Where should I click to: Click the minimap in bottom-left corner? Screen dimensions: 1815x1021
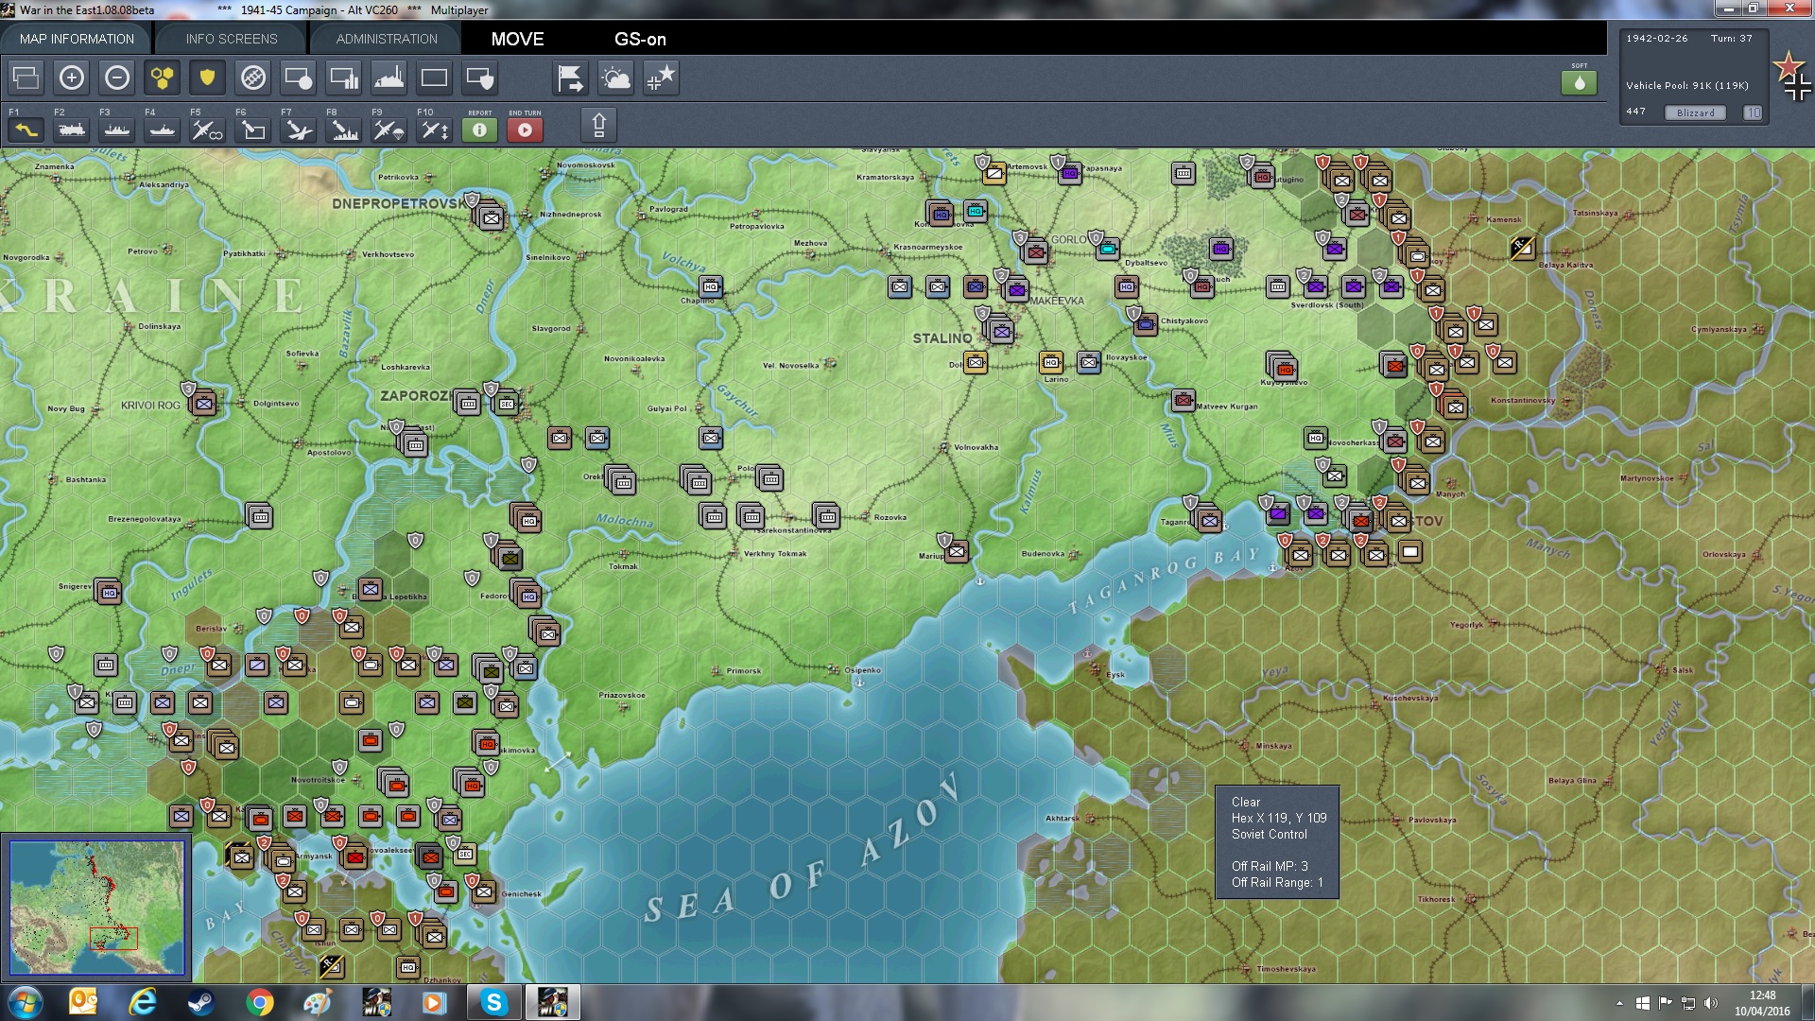click(x=97, y=908)
